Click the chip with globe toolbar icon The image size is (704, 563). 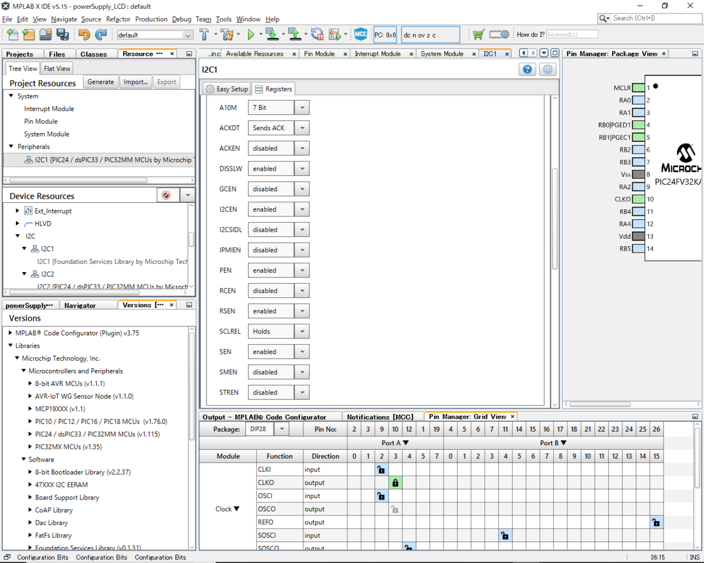(x=499, y=35)
